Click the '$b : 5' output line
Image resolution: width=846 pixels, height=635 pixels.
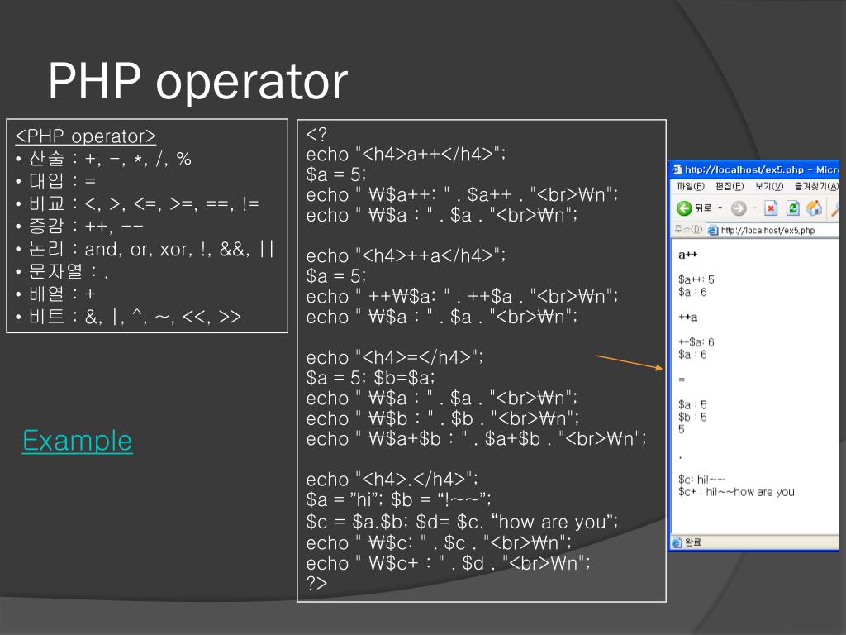(692, 418)
